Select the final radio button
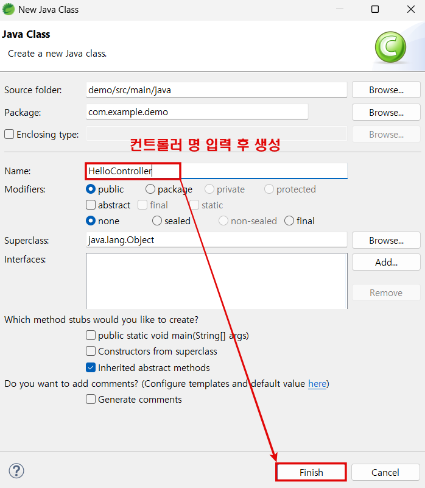The image size is (425, 488). (289, 221)
